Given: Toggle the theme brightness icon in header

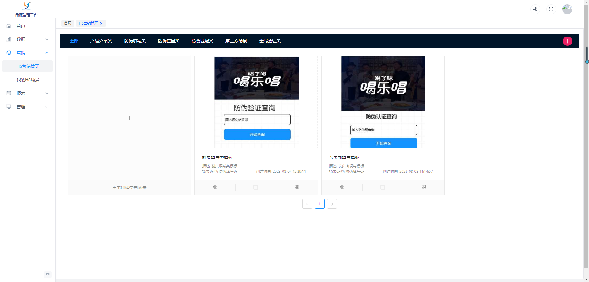Looking at the screenshot, I should [x=535, y=9].
